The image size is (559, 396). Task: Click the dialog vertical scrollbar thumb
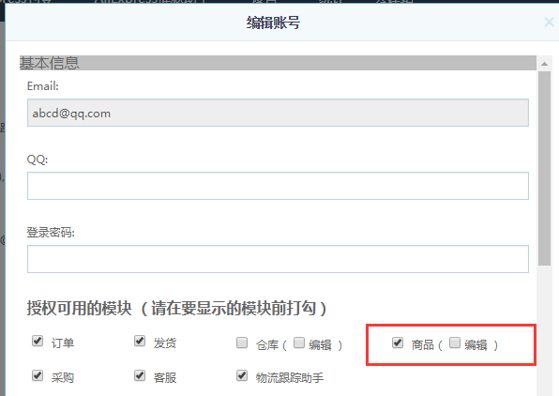click(x=544, y=168)
